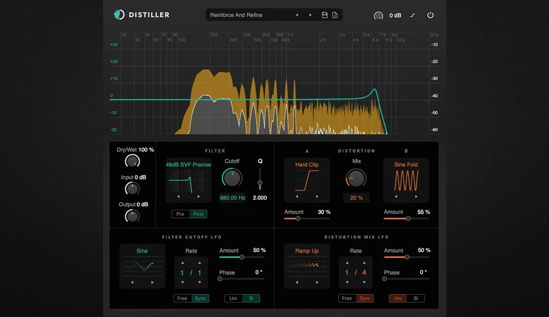
Task: Click the filter Cutoff knob
Action: 232,177
